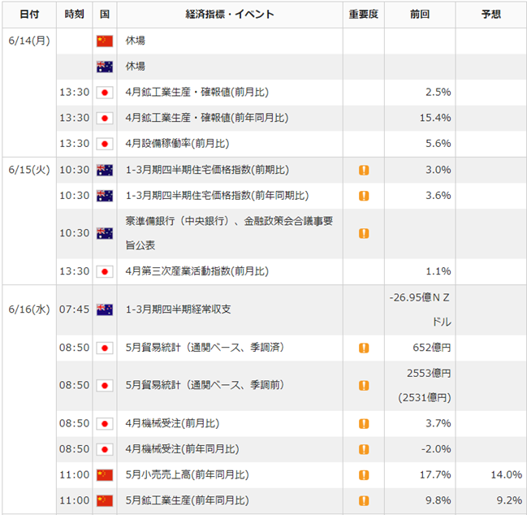Viewport: 527px width, 515px height.
Task: Click the Japan flag beside 4月鉱工業生産・確報値(前年同月比)
Action: (x=105, y=119)
